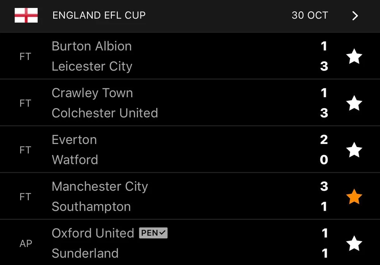380x265 pixels.
Task: Expand England EFL Cup with chevron arrow
Action: [355, 16]
